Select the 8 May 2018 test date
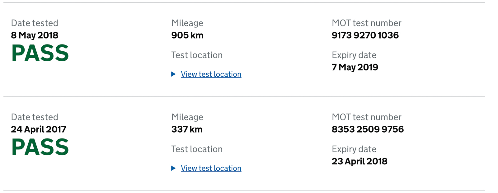This screenshot has height=193, width=498. pyautogui.click(x=35, y=35)
